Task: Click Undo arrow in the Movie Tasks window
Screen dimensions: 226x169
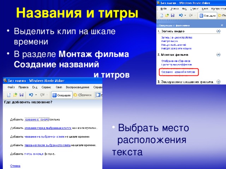Action: coord(181,15)
